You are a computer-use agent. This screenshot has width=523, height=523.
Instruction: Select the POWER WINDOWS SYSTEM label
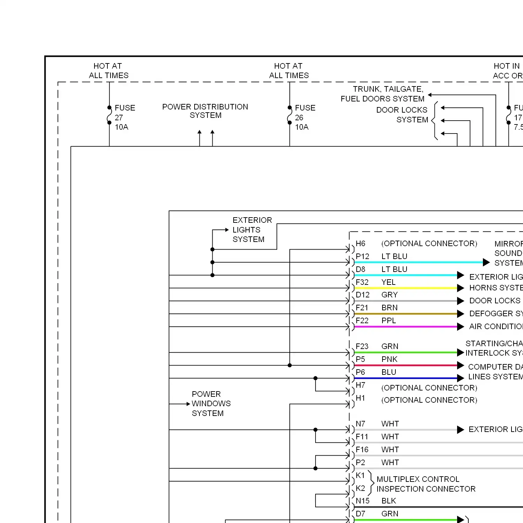click(x=211, y=404)
